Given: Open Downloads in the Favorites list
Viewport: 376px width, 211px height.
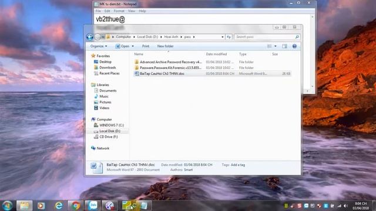Looking at the screenshot, I should [108, 67].
